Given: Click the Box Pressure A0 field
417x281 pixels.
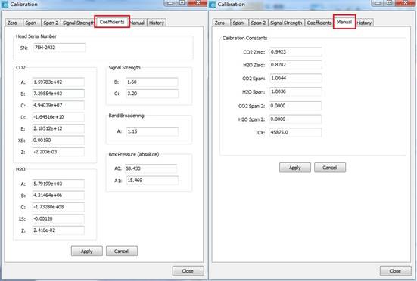Looking at the screenshot, I should (151, 168).
